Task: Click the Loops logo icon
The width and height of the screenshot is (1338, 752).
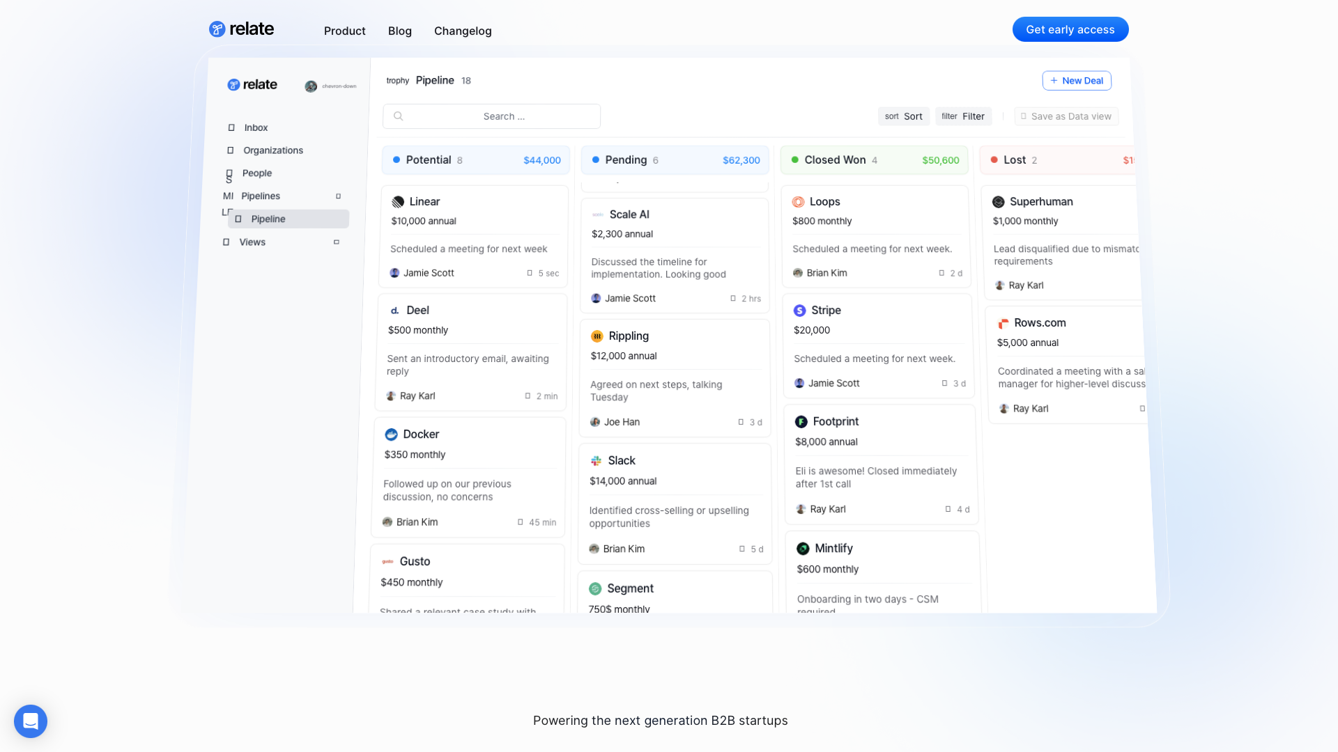Action: point(799,202)
